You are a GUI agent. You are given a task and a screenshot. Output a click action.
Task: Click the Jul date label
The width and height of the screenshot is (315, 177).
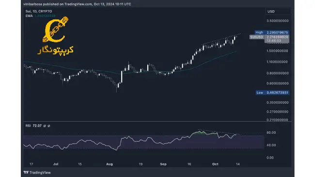pyautogui.click(x=56, y=164)
